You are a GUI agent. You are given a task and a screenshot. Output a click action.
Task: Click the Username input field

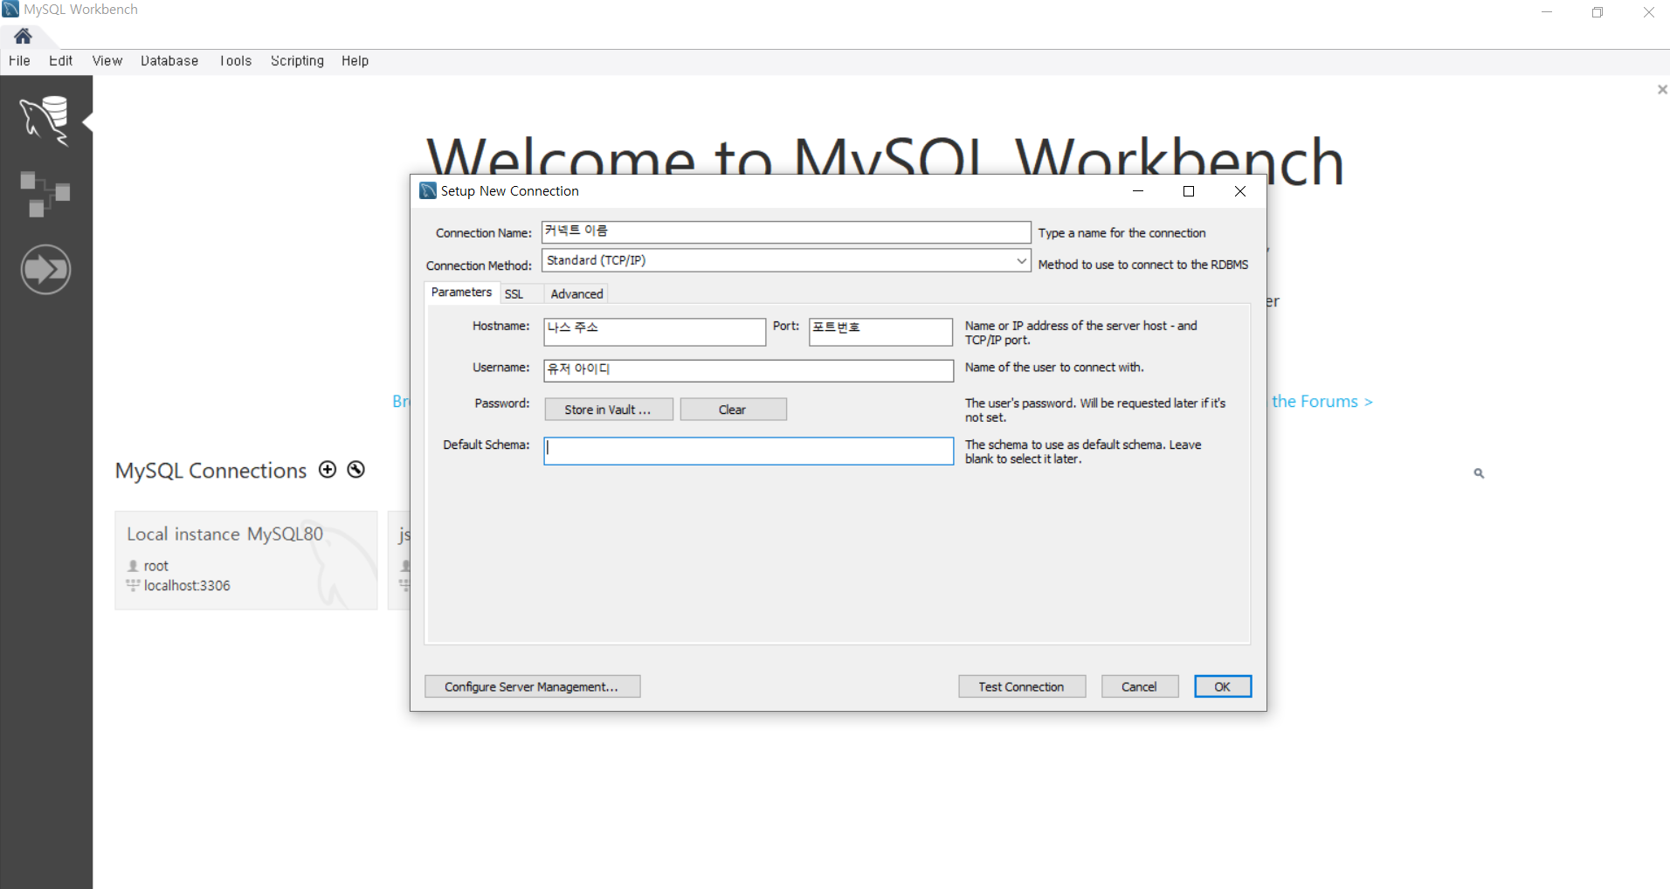[x=749, y=370]
